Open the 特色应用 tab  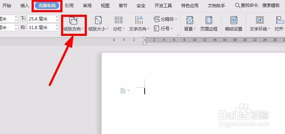[x=190, y=6]
